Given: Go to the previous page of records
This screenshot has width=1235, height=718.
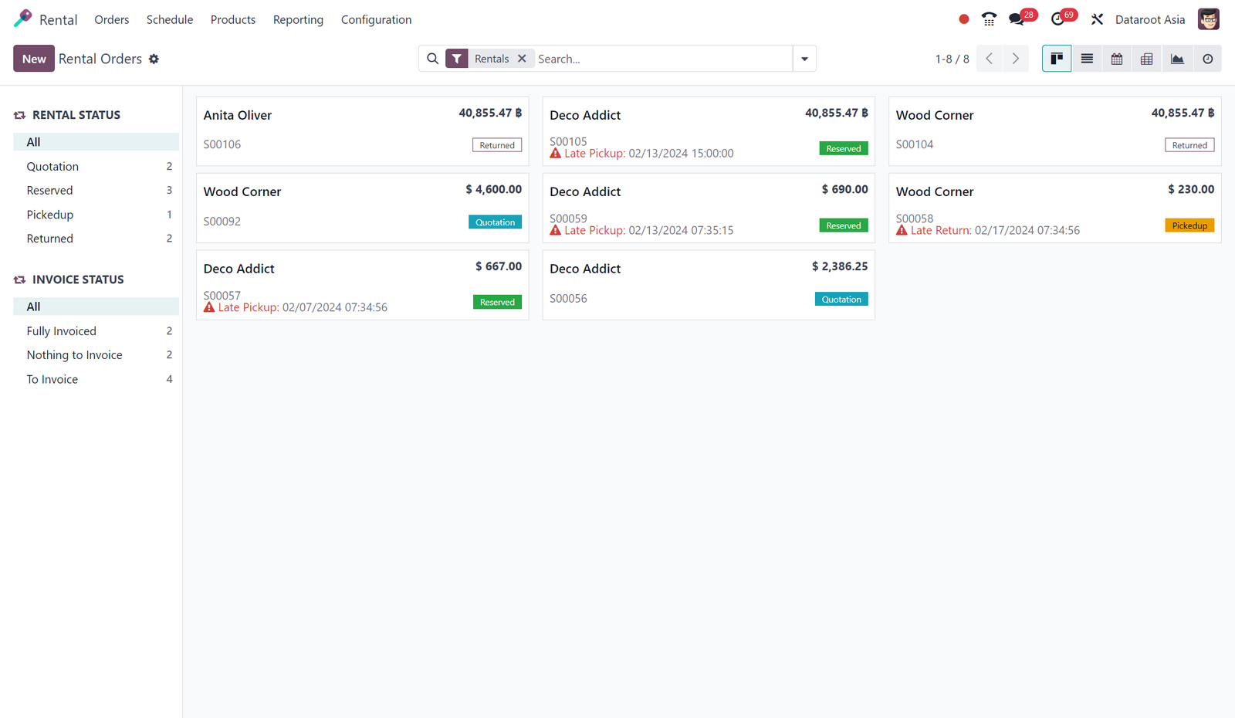Looking at the screenshot, I should click(x=989, y=59).
